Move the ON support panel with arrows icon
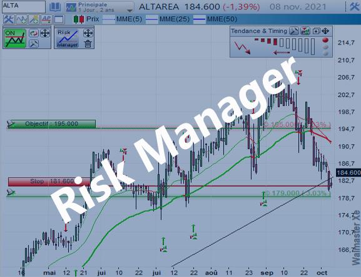 point(45,33)
